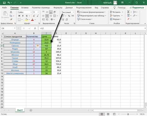The height and width of the screenshot is (116, 147).
Task: Open the text orientation options
Action: pos(52,19)
